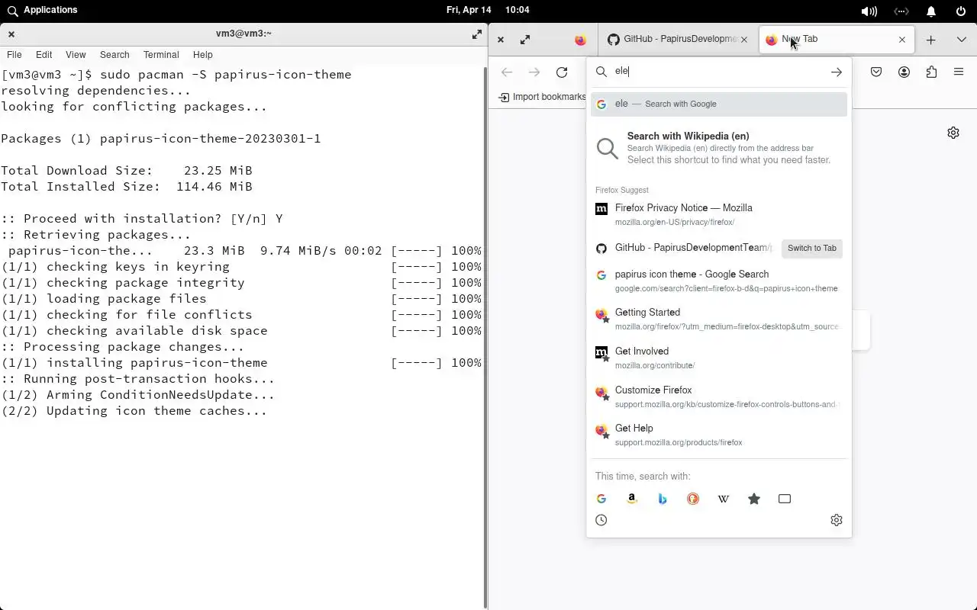Click the 'Total Installed Size' line
Image resolution: width=977 pixels, height=610 pixels.
pyautogui.click(x=126, y=187)
